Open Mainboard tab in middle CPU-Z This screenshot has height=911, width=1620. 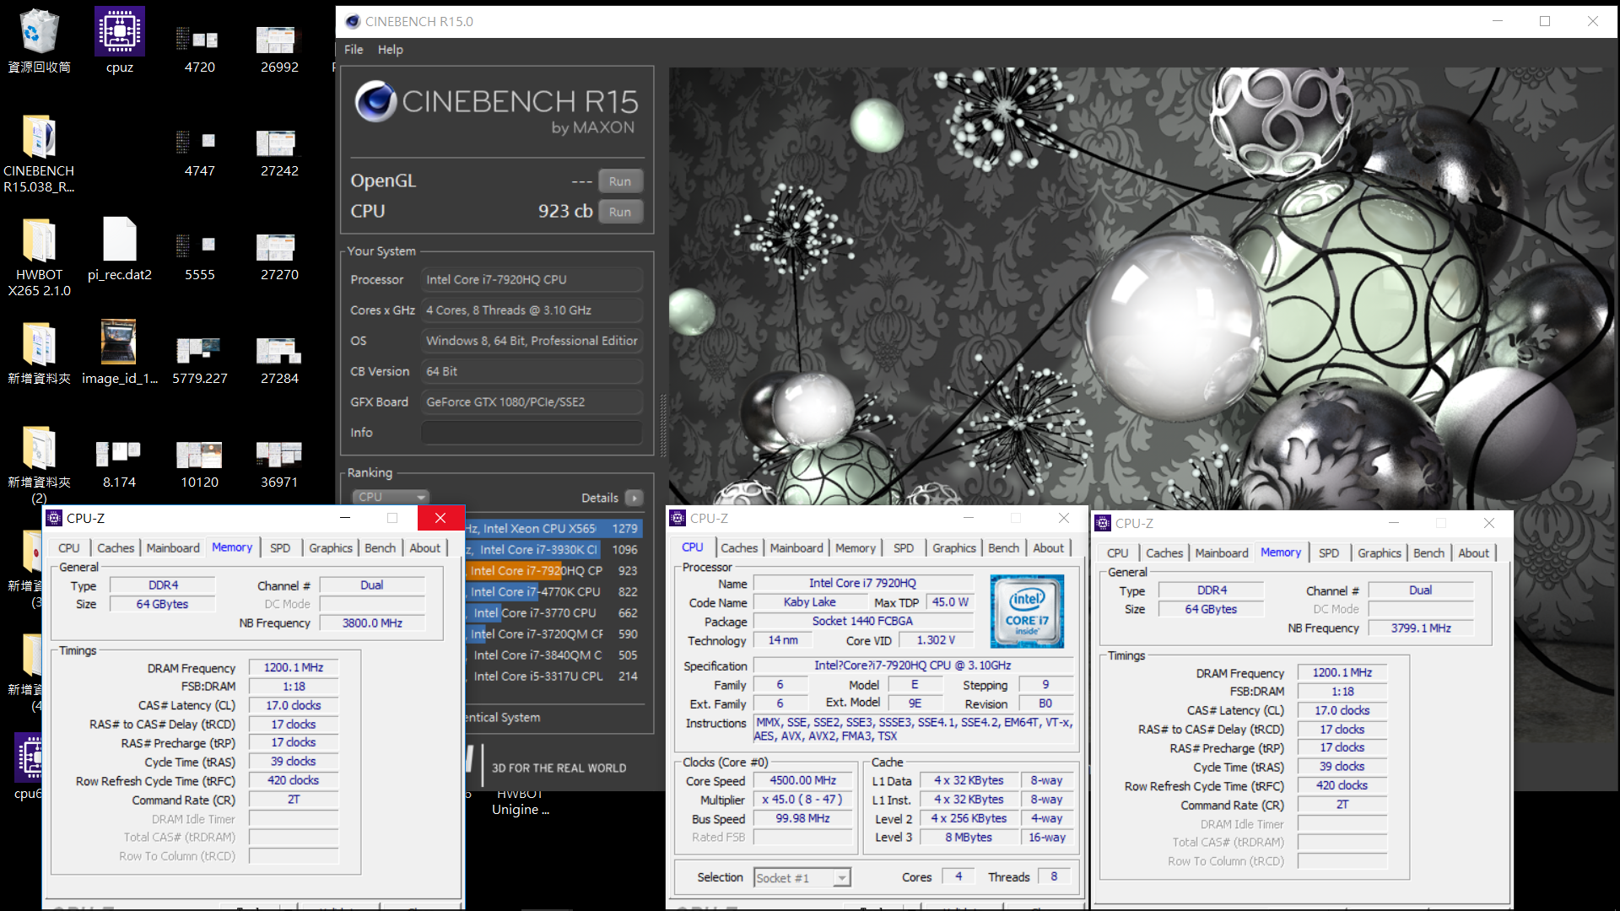[796, 547]
